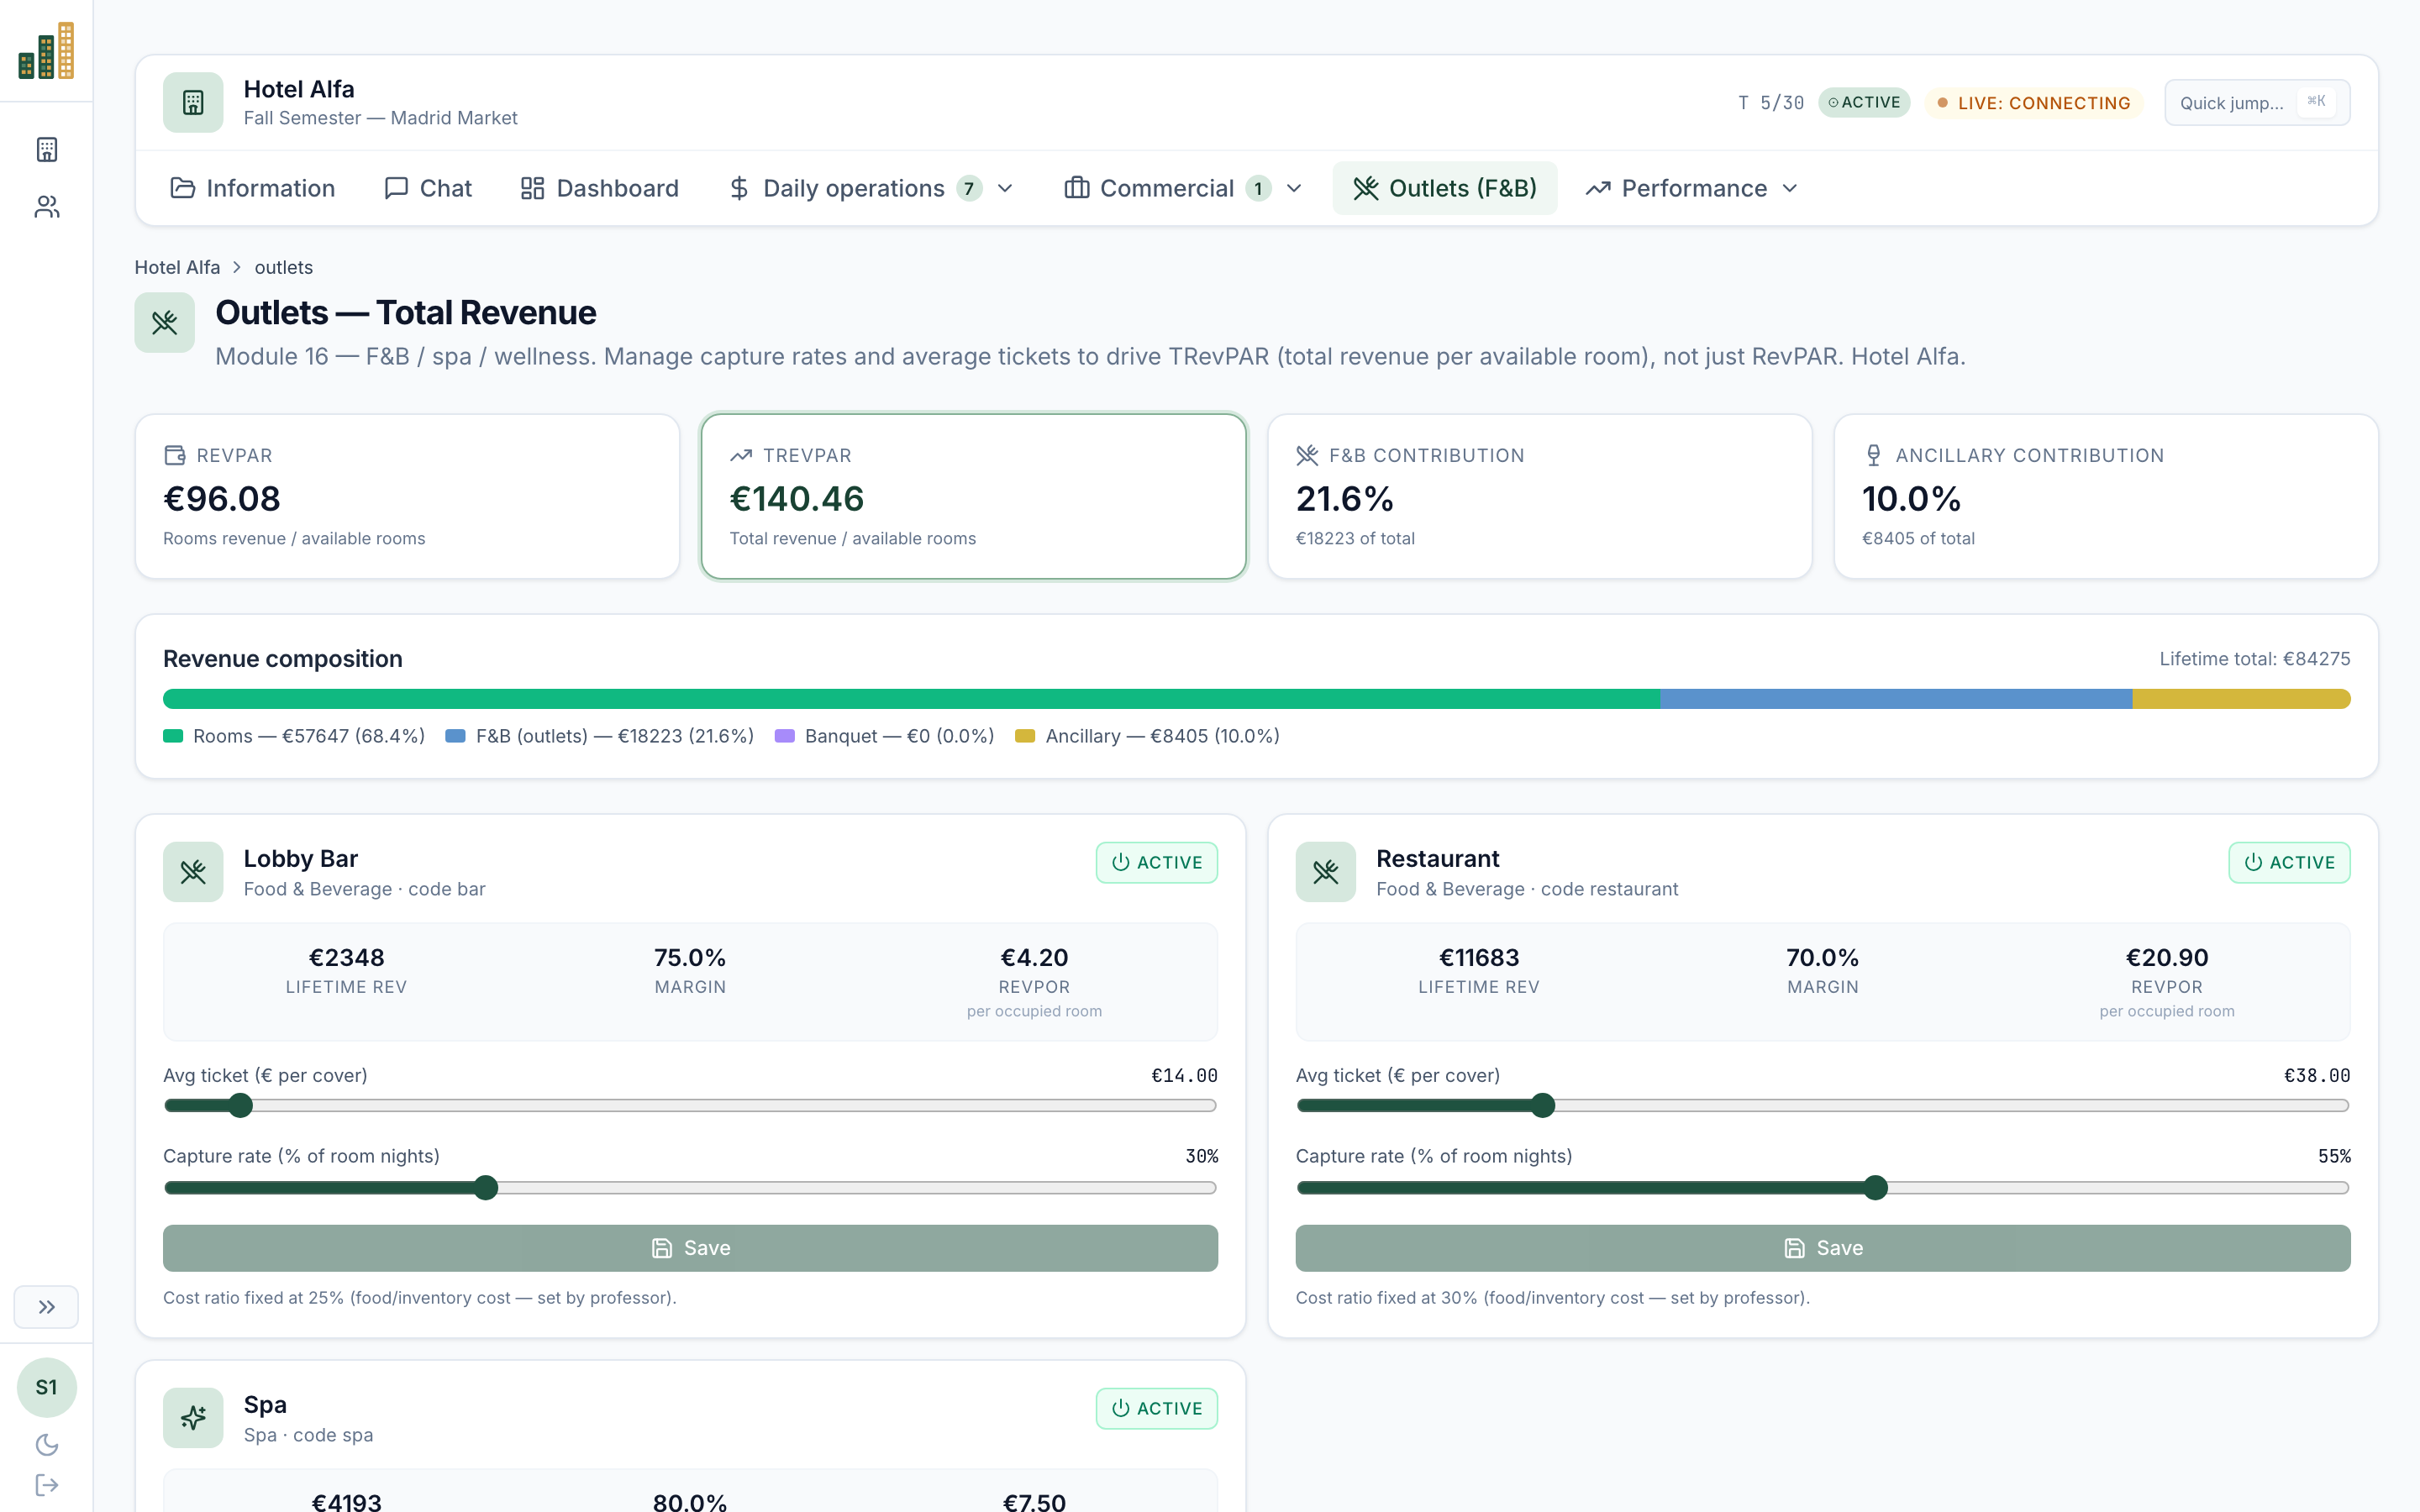Image resolution: width=2420 pixels, height=1512 pixels.
Task: Click the Chat tab speech bubble icon
Action: pos(396,188)
